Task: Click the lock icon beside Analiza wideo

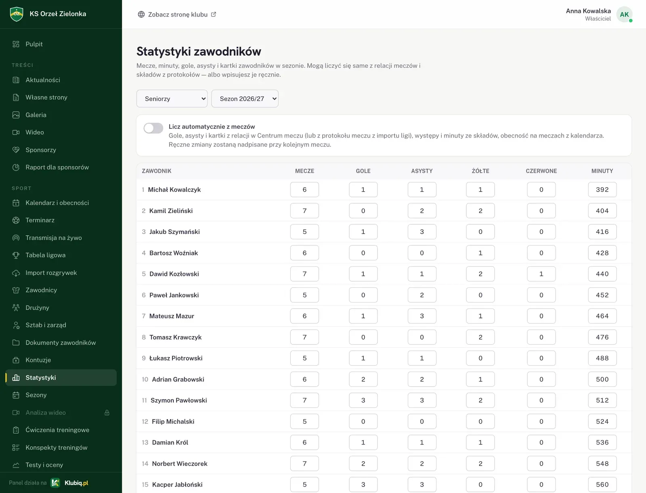Action: click(x=107, y=412)
